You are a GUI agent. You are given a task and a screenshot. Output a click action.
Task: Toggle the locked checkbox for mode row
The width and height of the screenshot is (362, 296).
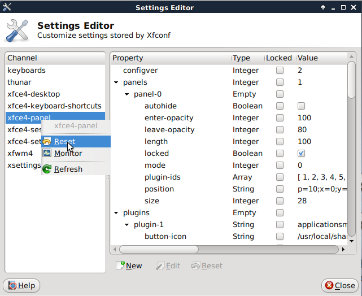click(280, 165)
